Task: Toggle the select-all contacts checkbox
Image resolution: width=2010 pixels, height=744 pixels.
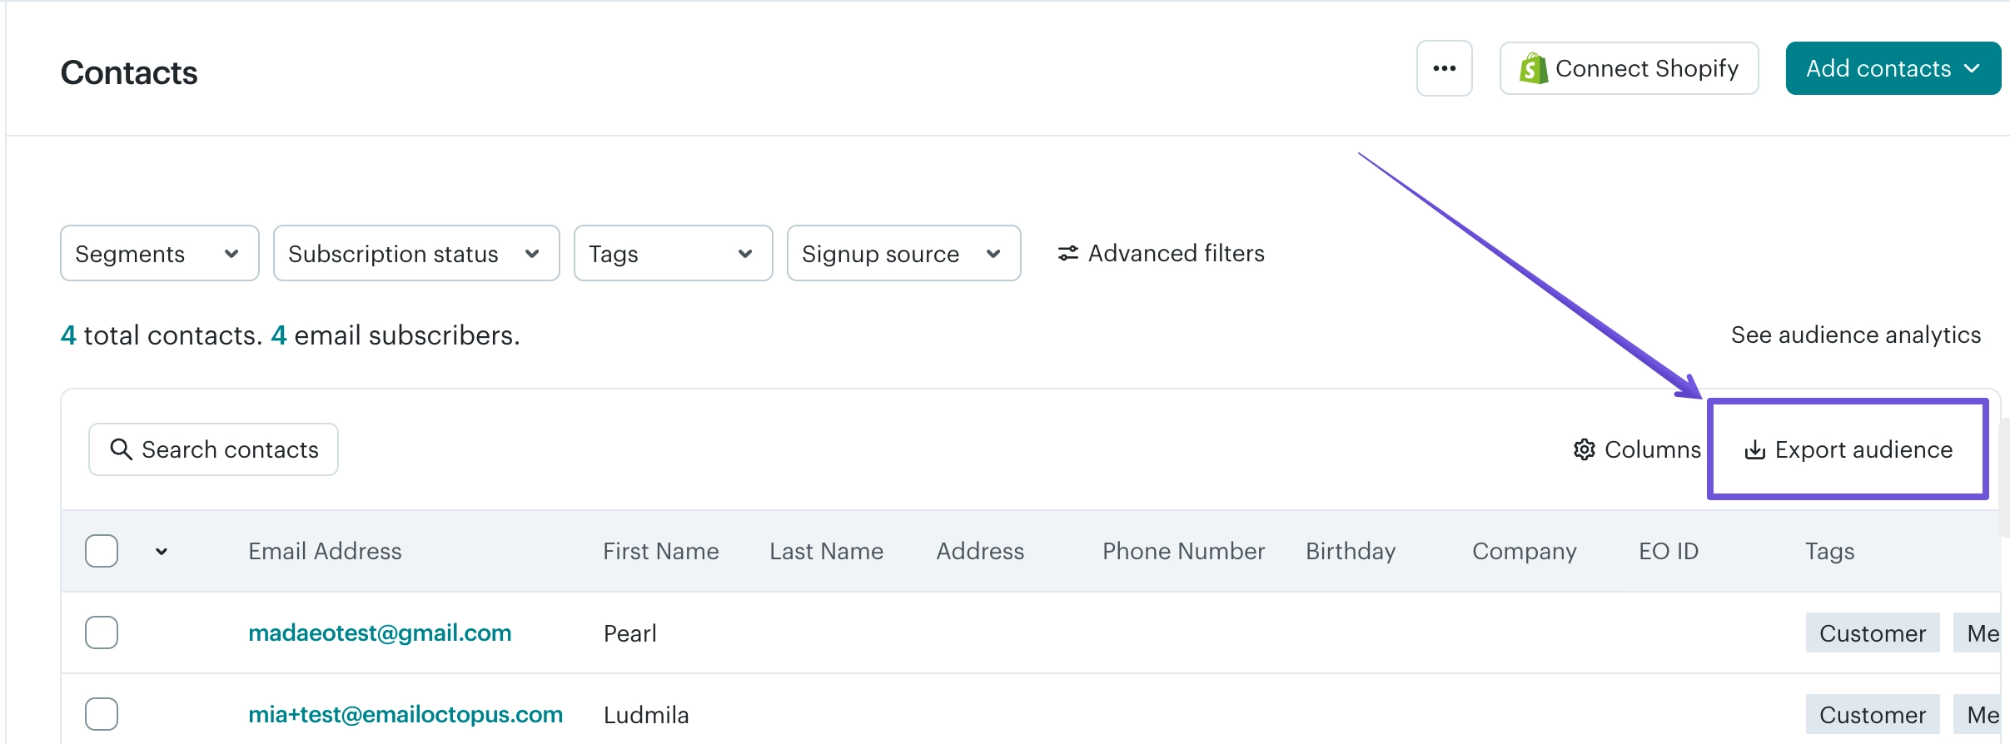Action: coord(102,551)
